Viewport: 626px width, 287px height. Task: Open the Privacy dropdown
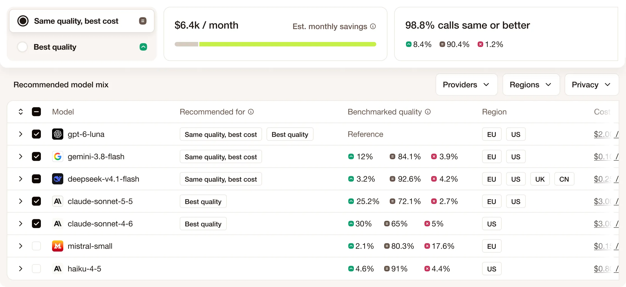tap(592, 85)
